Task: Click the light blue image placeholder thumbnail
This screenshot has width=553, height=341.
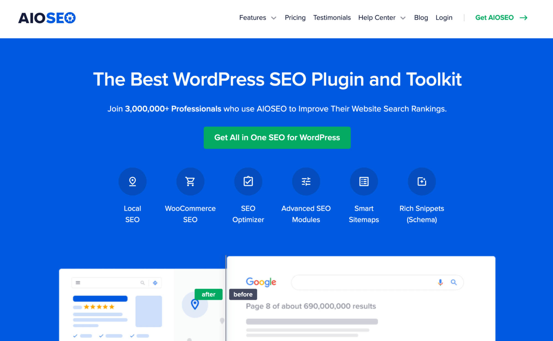Action: click(x=149, y=311)
